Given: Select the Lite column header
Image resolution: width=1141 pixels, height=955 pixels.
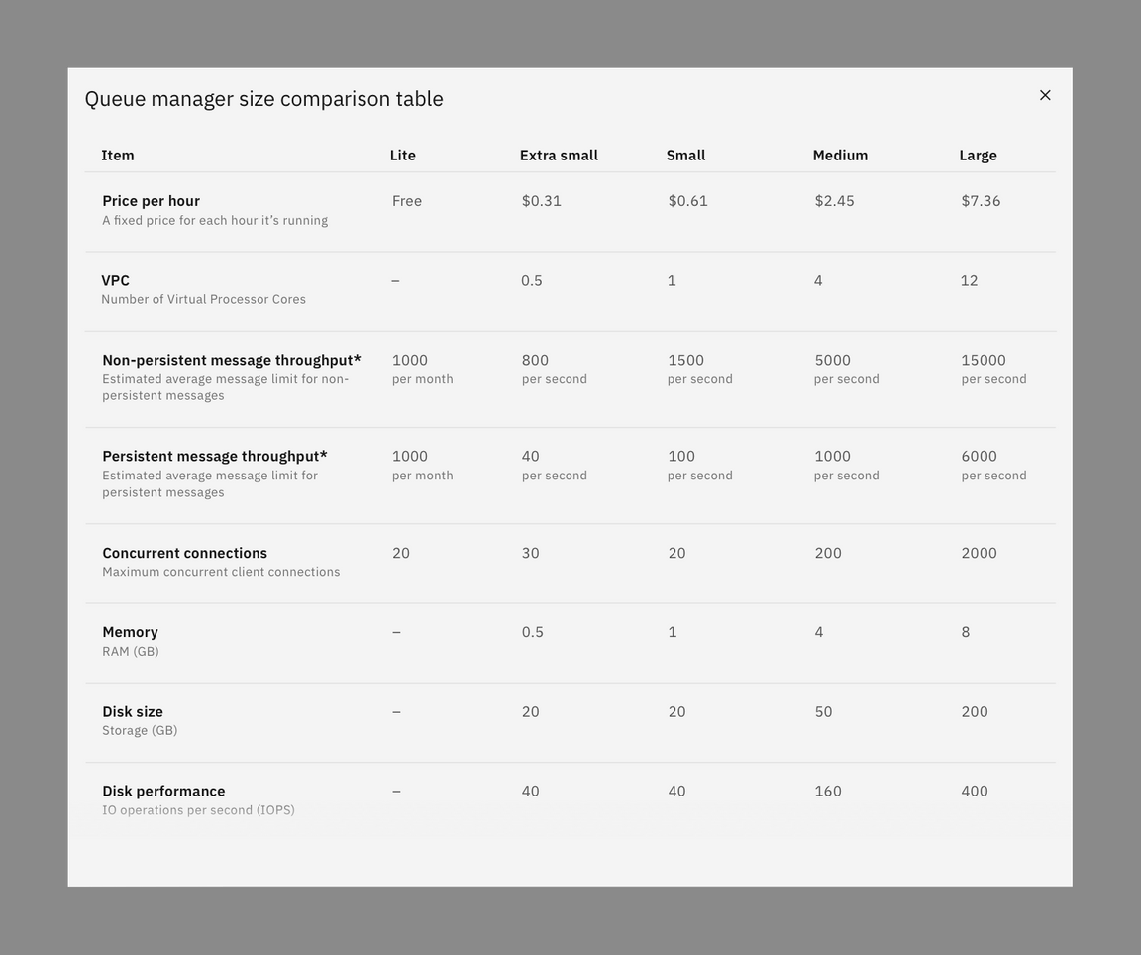Looking at the screenshot, I should point(403,155).
